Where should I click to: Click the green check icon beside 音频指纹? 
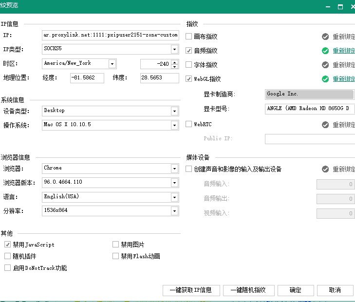[325, 51]
